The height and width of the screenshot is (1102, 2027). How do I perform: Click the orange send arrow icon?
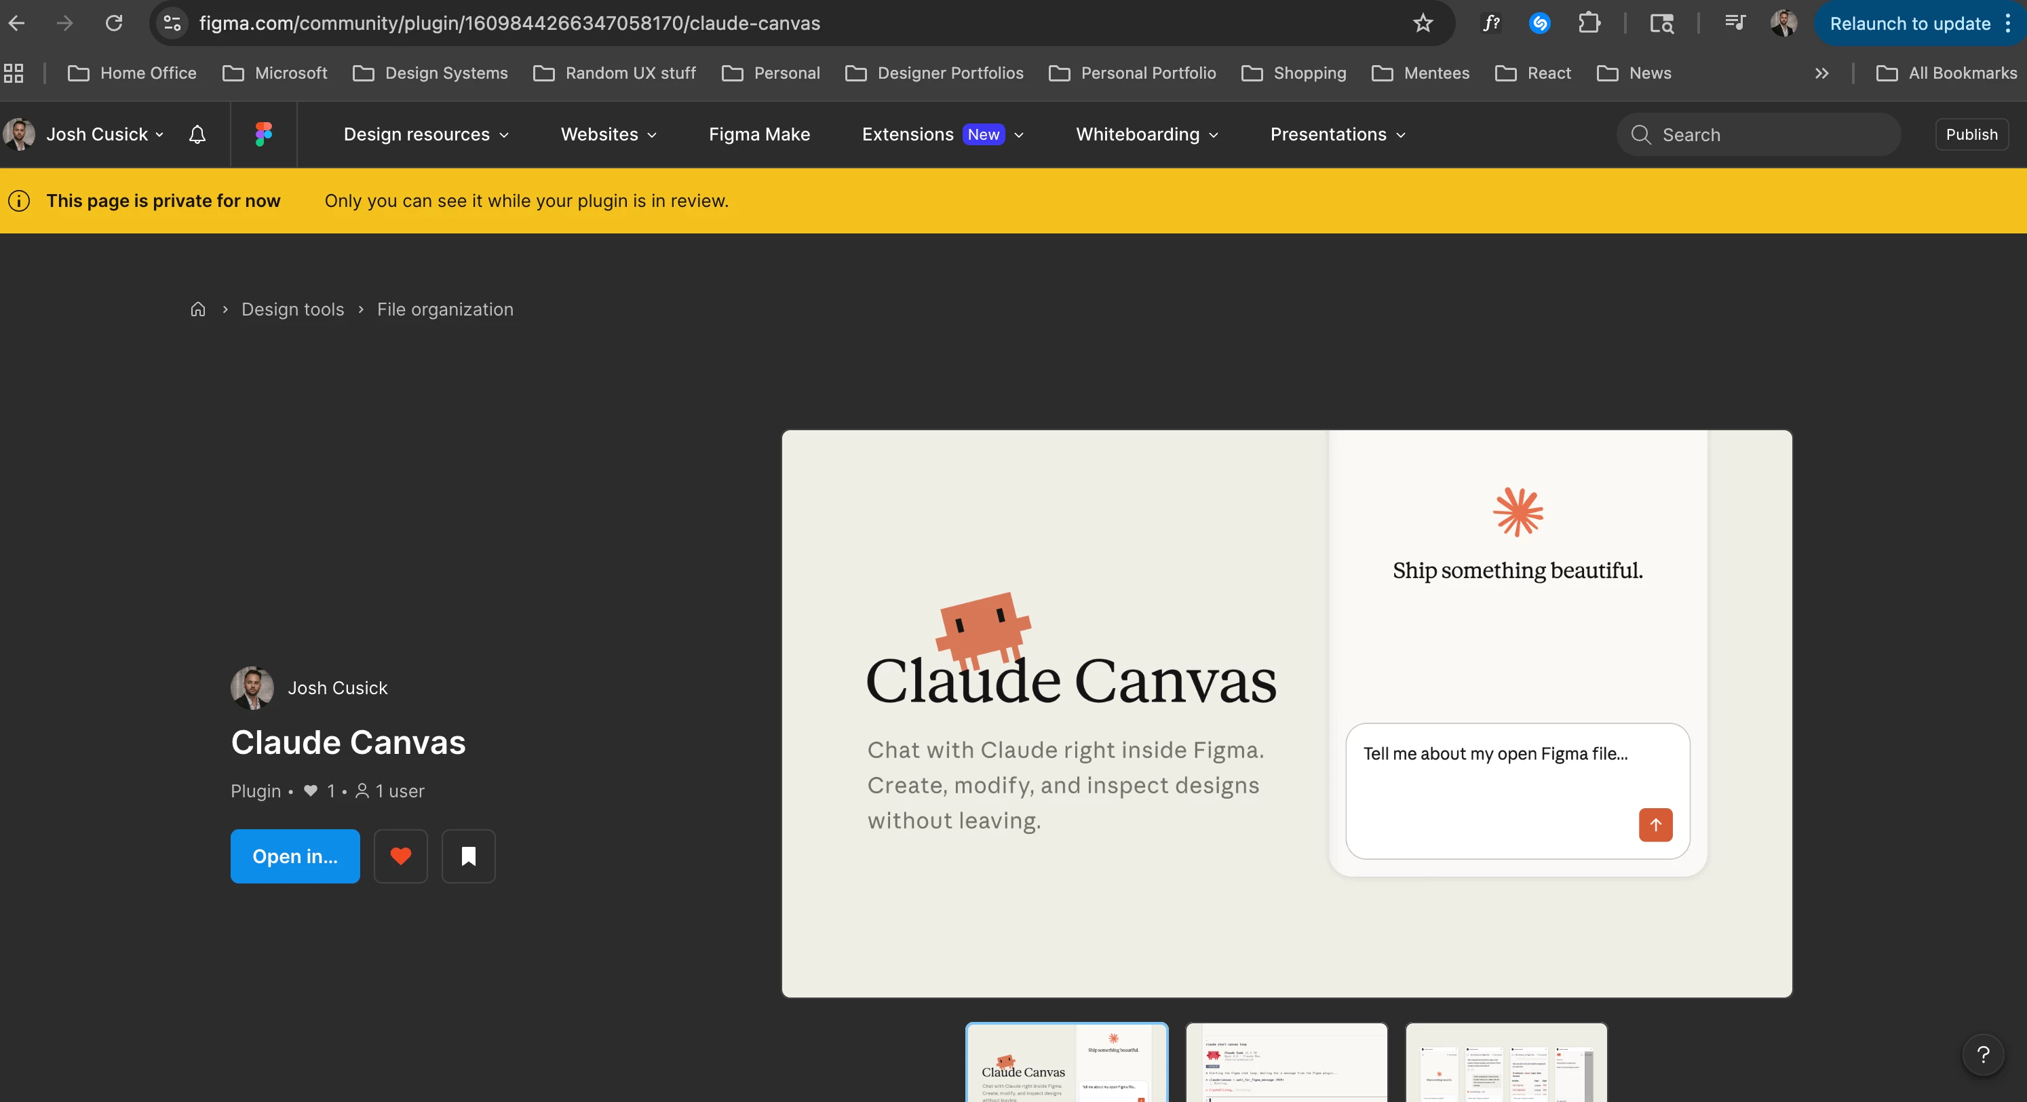click(x=1656, y=825)
